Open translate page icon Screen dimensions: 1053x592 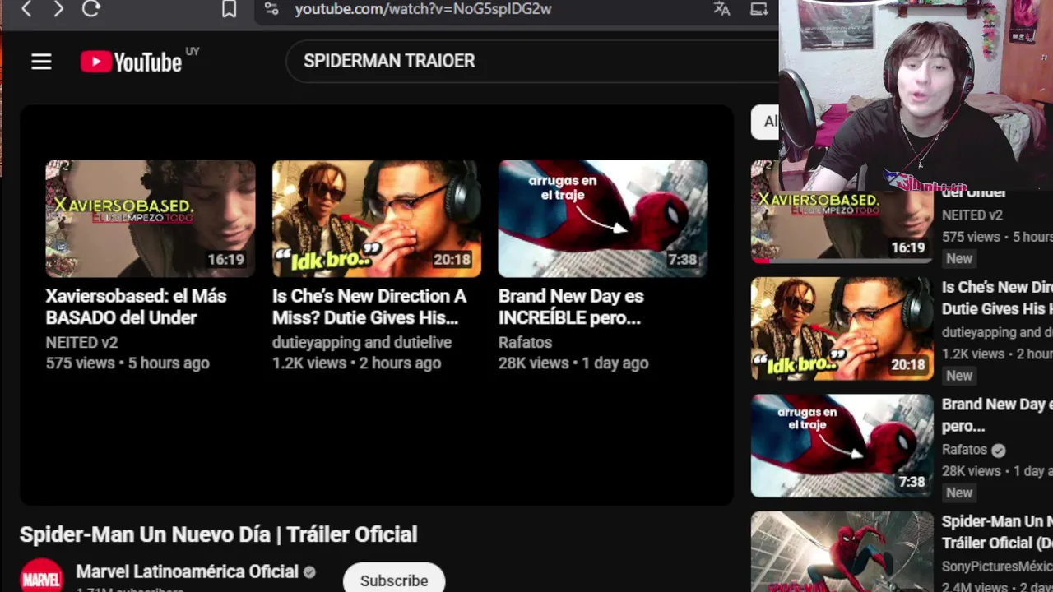pyautogui.click(x=721, y=9)
